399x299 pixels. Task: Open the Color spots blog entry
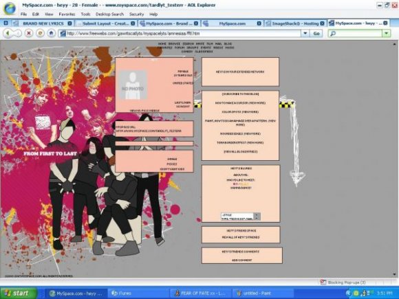[240, 112]
